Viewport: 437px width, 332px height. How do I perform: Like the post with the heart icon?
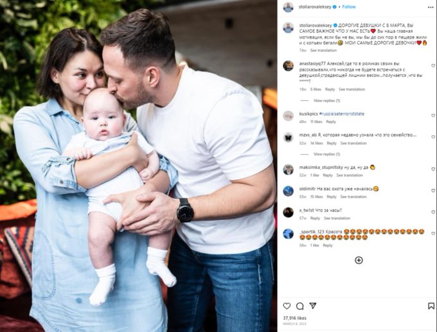tap(287, 306)
